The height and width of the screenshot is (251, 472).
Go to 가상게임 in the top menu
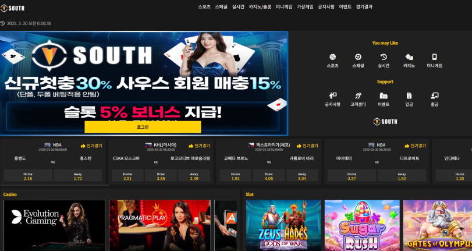[305, 7]
